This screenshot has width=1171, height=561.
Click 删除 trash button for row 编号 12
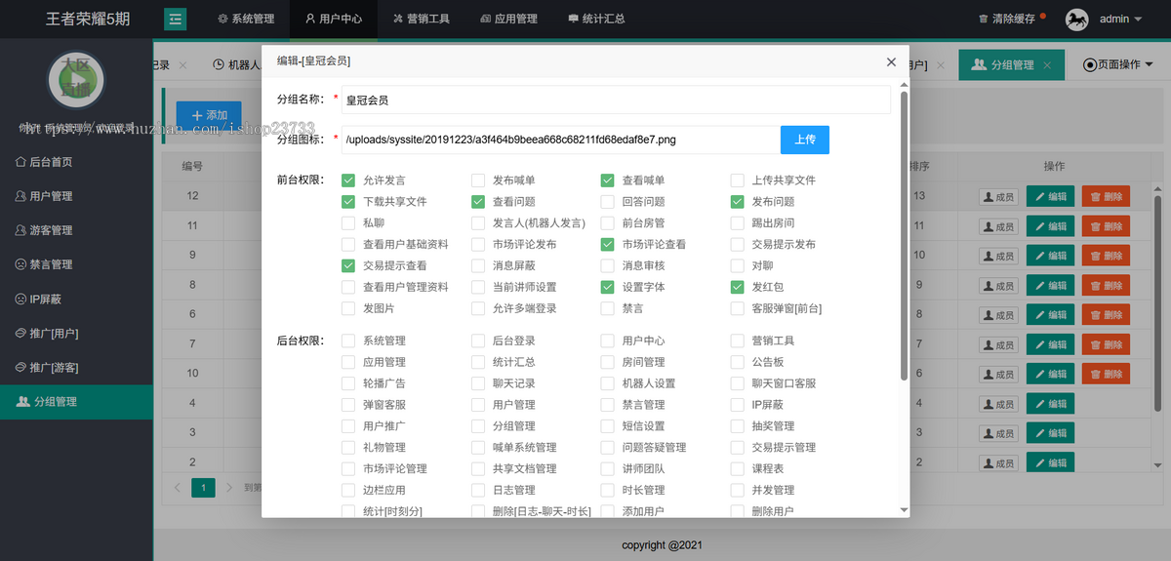click(1106, 196)
